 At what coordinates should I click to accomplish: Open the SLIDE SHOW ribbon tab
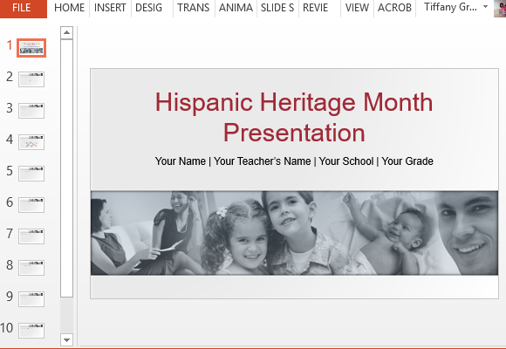coord(277,8)
